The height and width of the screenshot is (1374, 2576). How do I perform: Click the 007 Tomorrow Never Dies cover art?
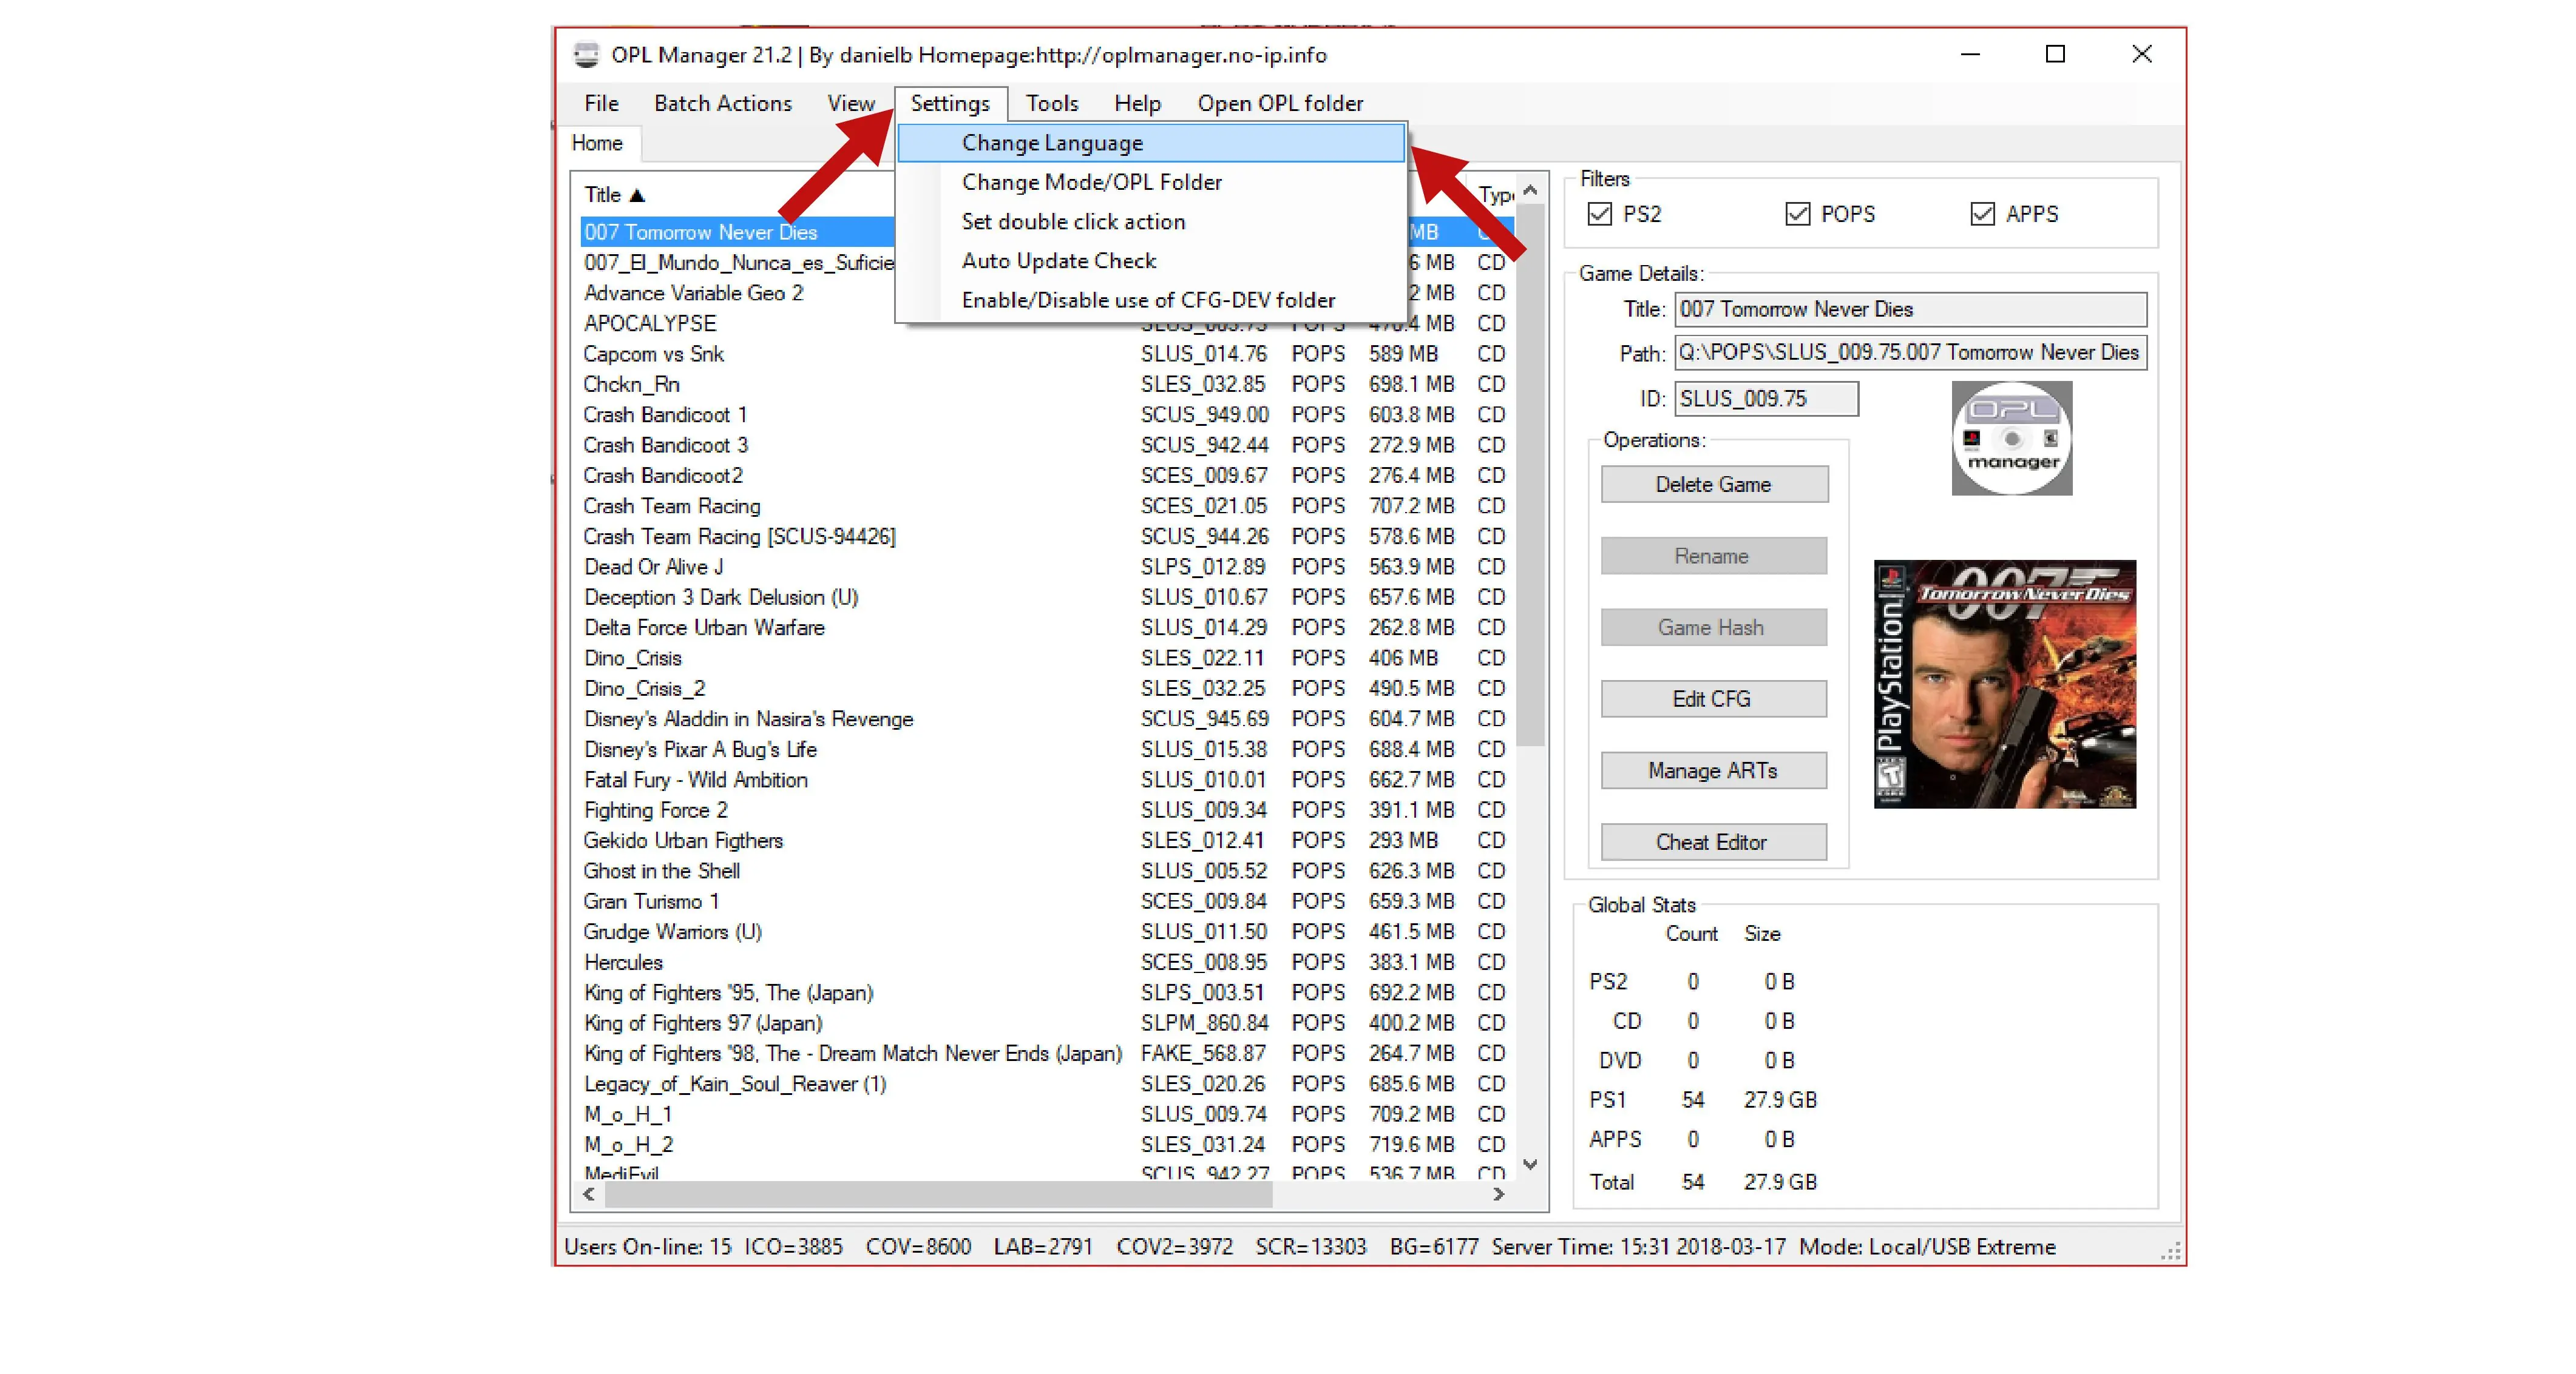coord(2004,684)
